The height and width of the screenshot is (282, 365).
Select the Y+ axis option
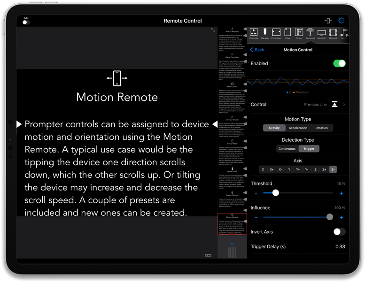298,169
